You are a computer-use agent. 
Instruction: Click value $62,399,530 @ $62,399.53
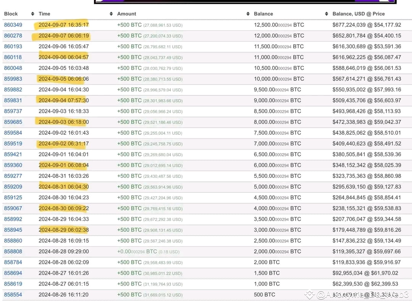365,284
